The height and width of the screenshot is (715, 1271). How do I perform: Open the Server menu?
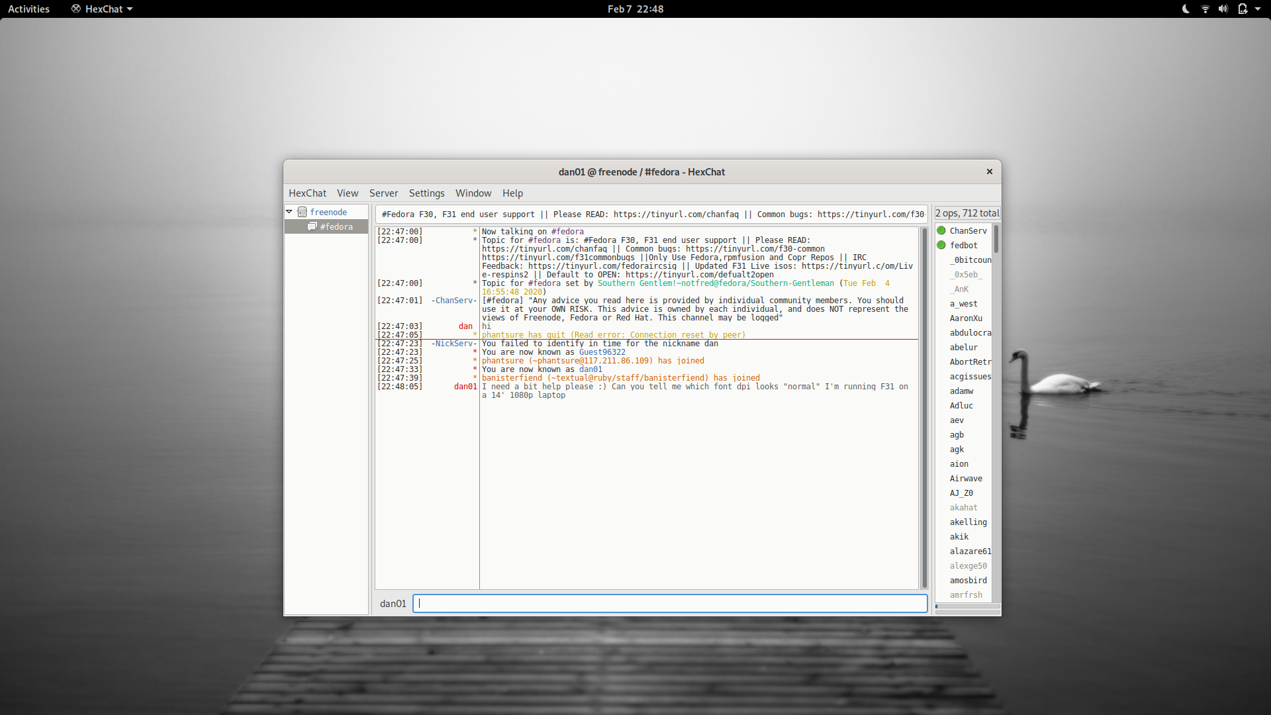point(384,193)
